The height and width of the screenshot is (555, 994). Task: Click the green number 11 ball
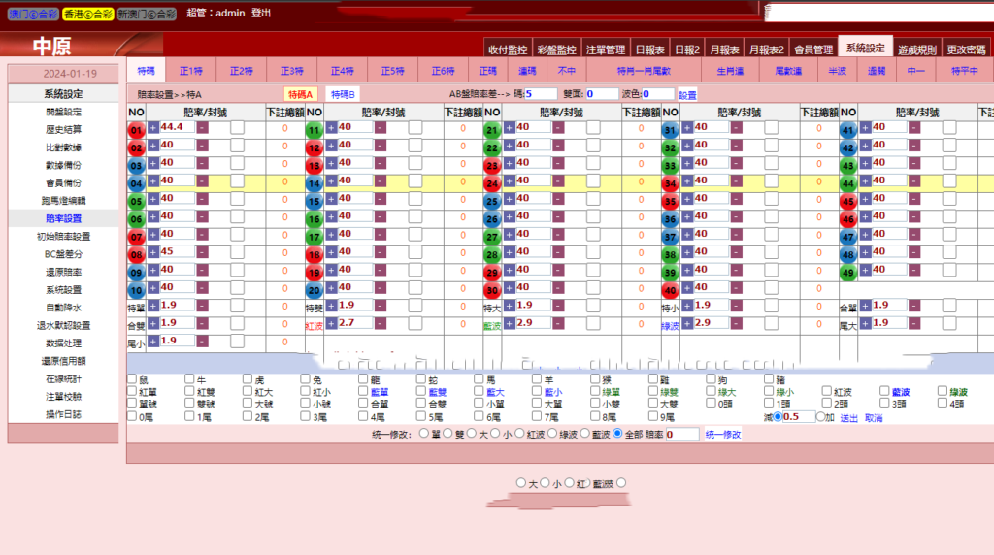click(x=315, y=131)
